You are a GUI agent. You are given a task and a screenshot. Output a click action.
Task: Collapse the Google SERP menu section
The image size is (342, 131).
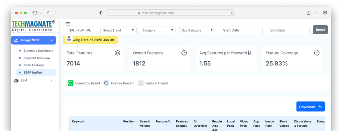coord(34,40)
